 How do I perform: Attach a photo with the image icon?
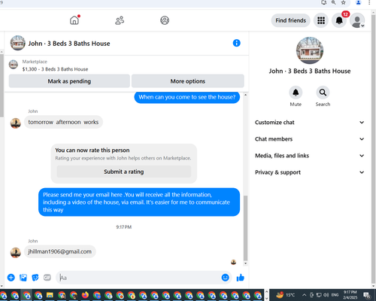pos(23,278)
